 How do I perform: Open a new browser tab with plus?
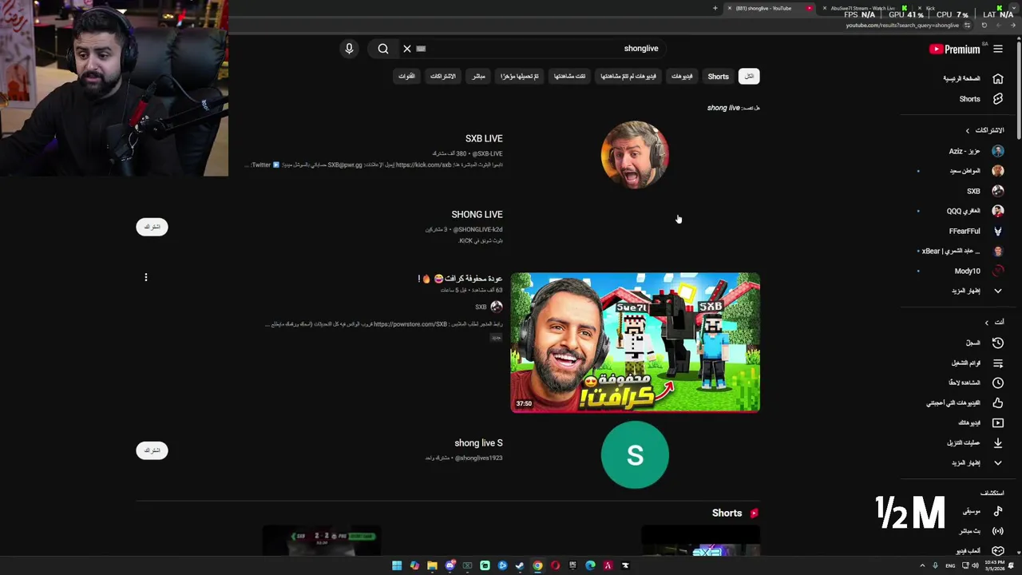tap(715, 8)
